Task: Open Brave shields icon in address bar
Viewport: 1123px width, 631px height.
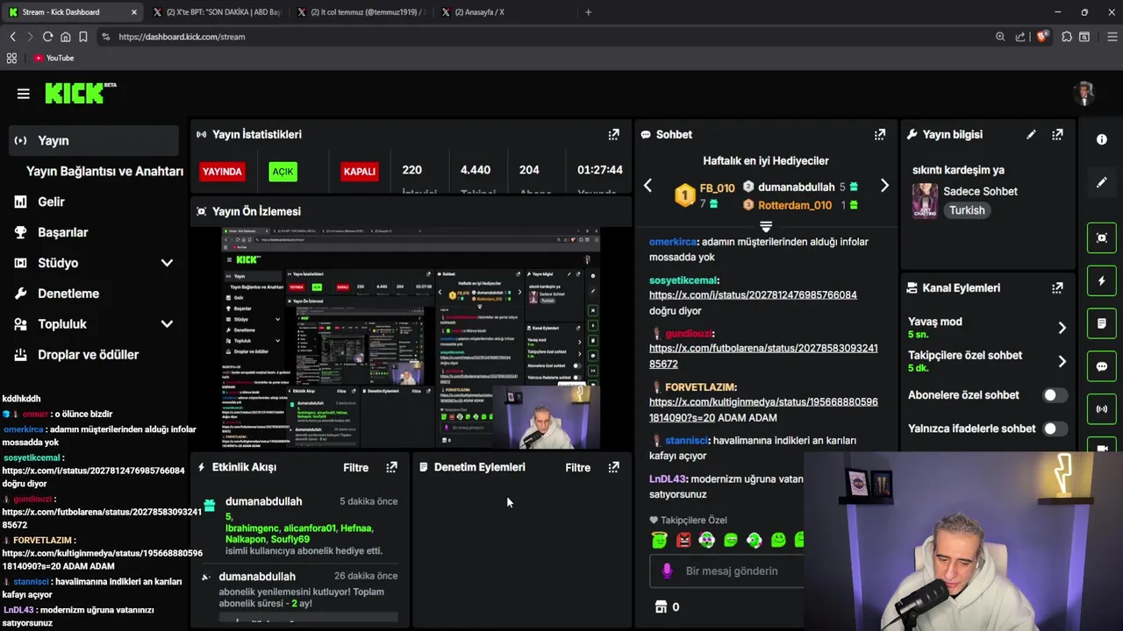Action: 1042,37
